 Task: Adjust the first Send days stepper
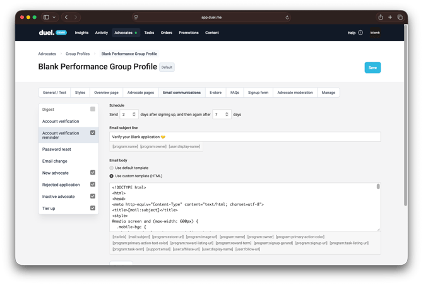pos(134,115)
